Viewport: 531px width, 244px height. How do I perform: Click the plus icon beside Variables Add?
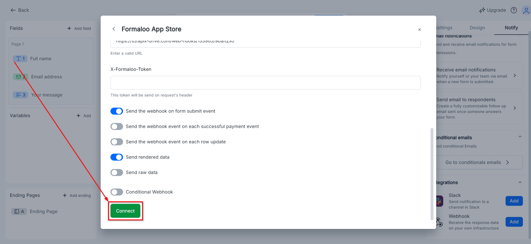[79, 116]
